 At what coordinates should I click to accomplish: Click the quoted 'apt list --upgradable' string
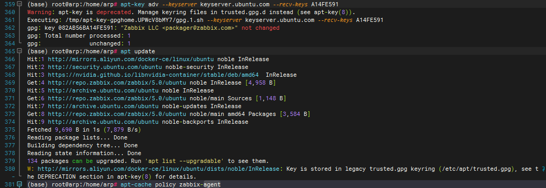[184, 161]
